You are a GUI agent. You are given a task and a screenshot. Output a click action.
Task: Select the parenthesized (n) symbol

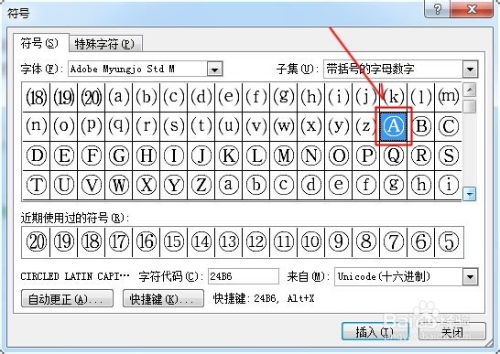(x=37, y=126)
